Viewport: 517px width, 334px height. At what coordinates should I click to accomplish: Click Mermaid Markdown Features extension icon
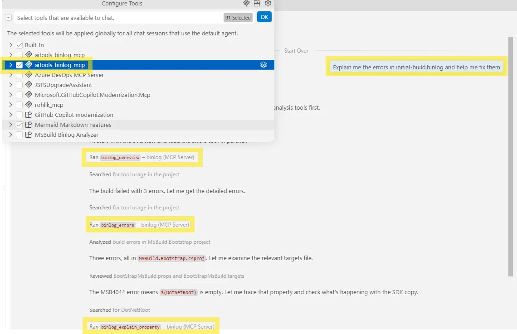(29, 125)
